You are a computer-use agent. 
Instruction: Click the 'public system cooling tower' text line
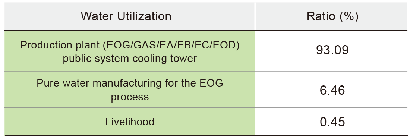point(130,59)
